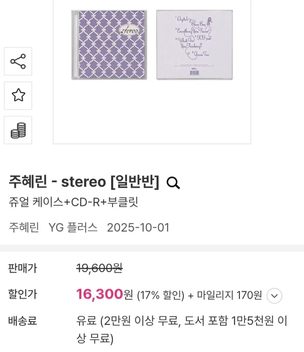The image size is (304, 352).
Task: Click the crossed-out price 19,600원
Action: tap(99, 268)
